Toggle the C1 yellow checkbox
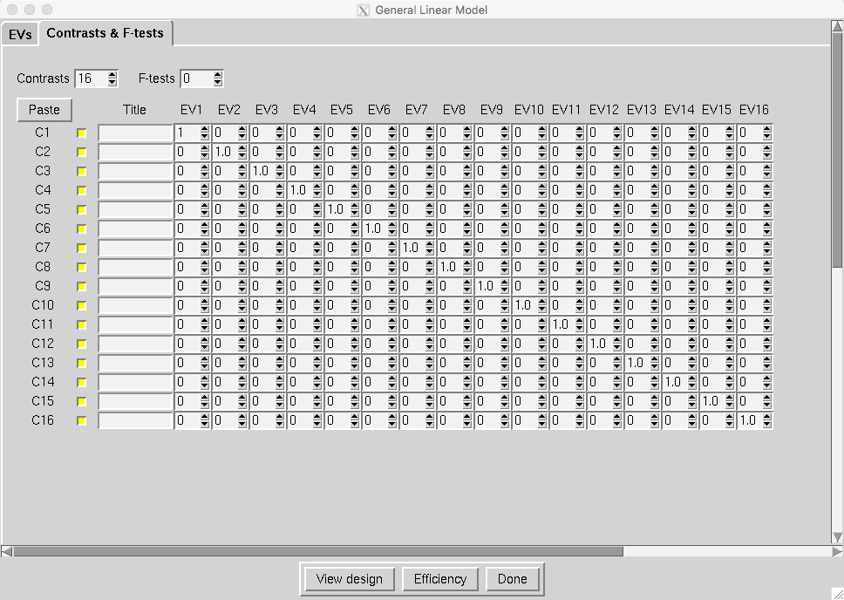This screenshot has width=844, height=600. pyautogui.click(x=81, y=133)
